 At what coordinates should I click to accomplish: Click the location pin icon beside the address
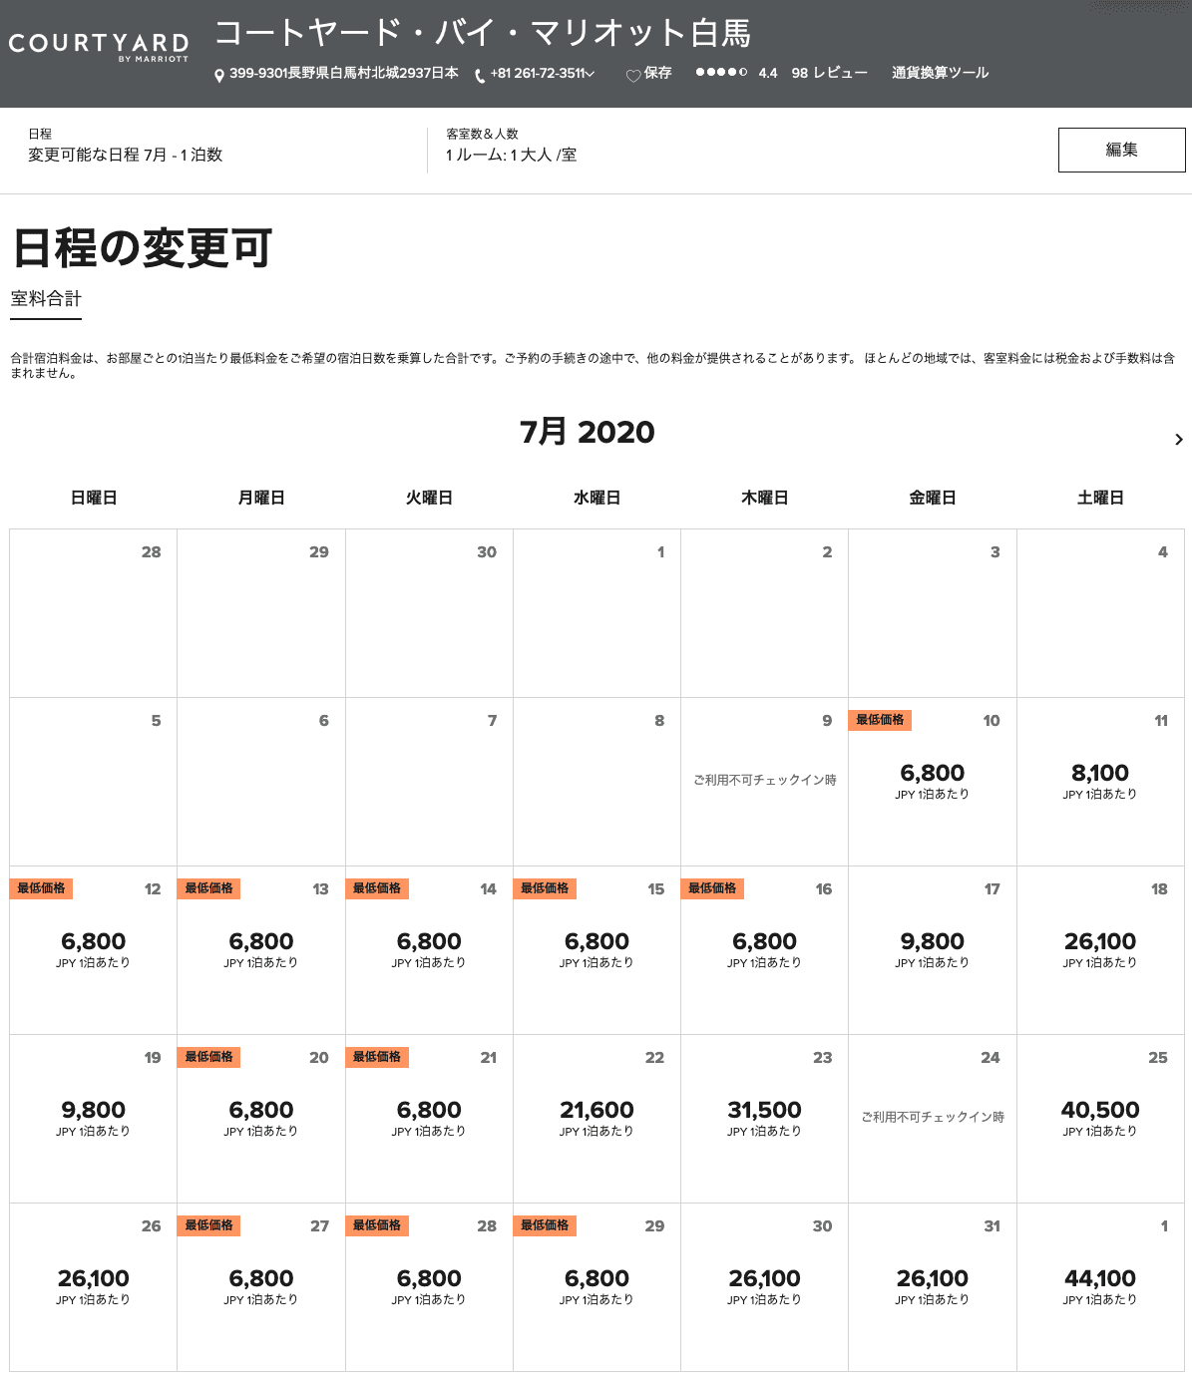click(219, 76)
